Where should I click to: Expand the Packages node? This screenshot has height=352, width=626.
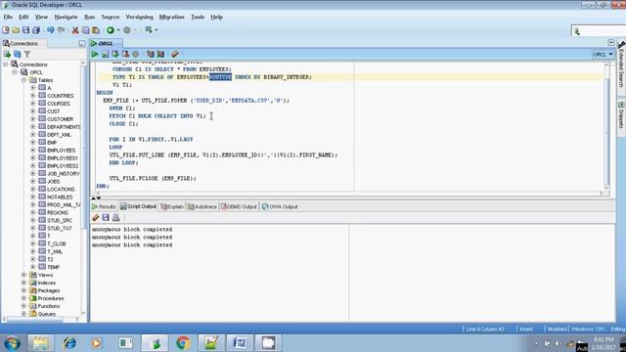[23, 290]
